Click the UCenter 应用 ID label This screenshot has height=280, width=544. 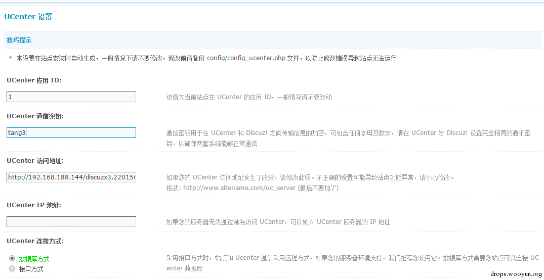click(34, 80)
